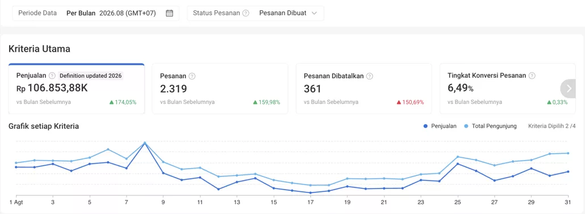Select the Pesanan Dibatalkan metric card
Image resolution: width=585 pixels, height=214 pixels.
coord(363,89)
